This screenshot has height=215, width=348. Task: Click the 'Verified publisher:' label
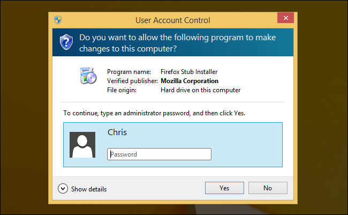(132, 81)
